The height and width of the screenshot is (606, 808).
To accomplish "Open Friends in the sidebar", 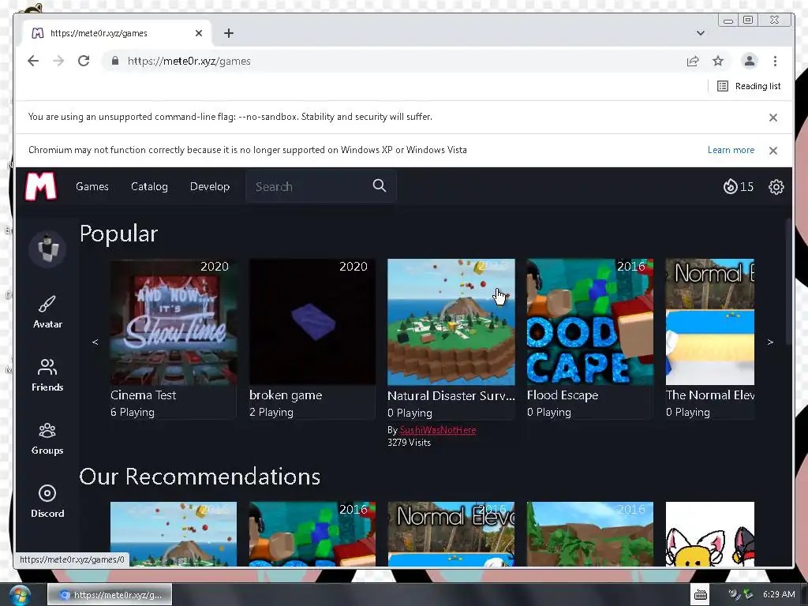I will point(47,376).
